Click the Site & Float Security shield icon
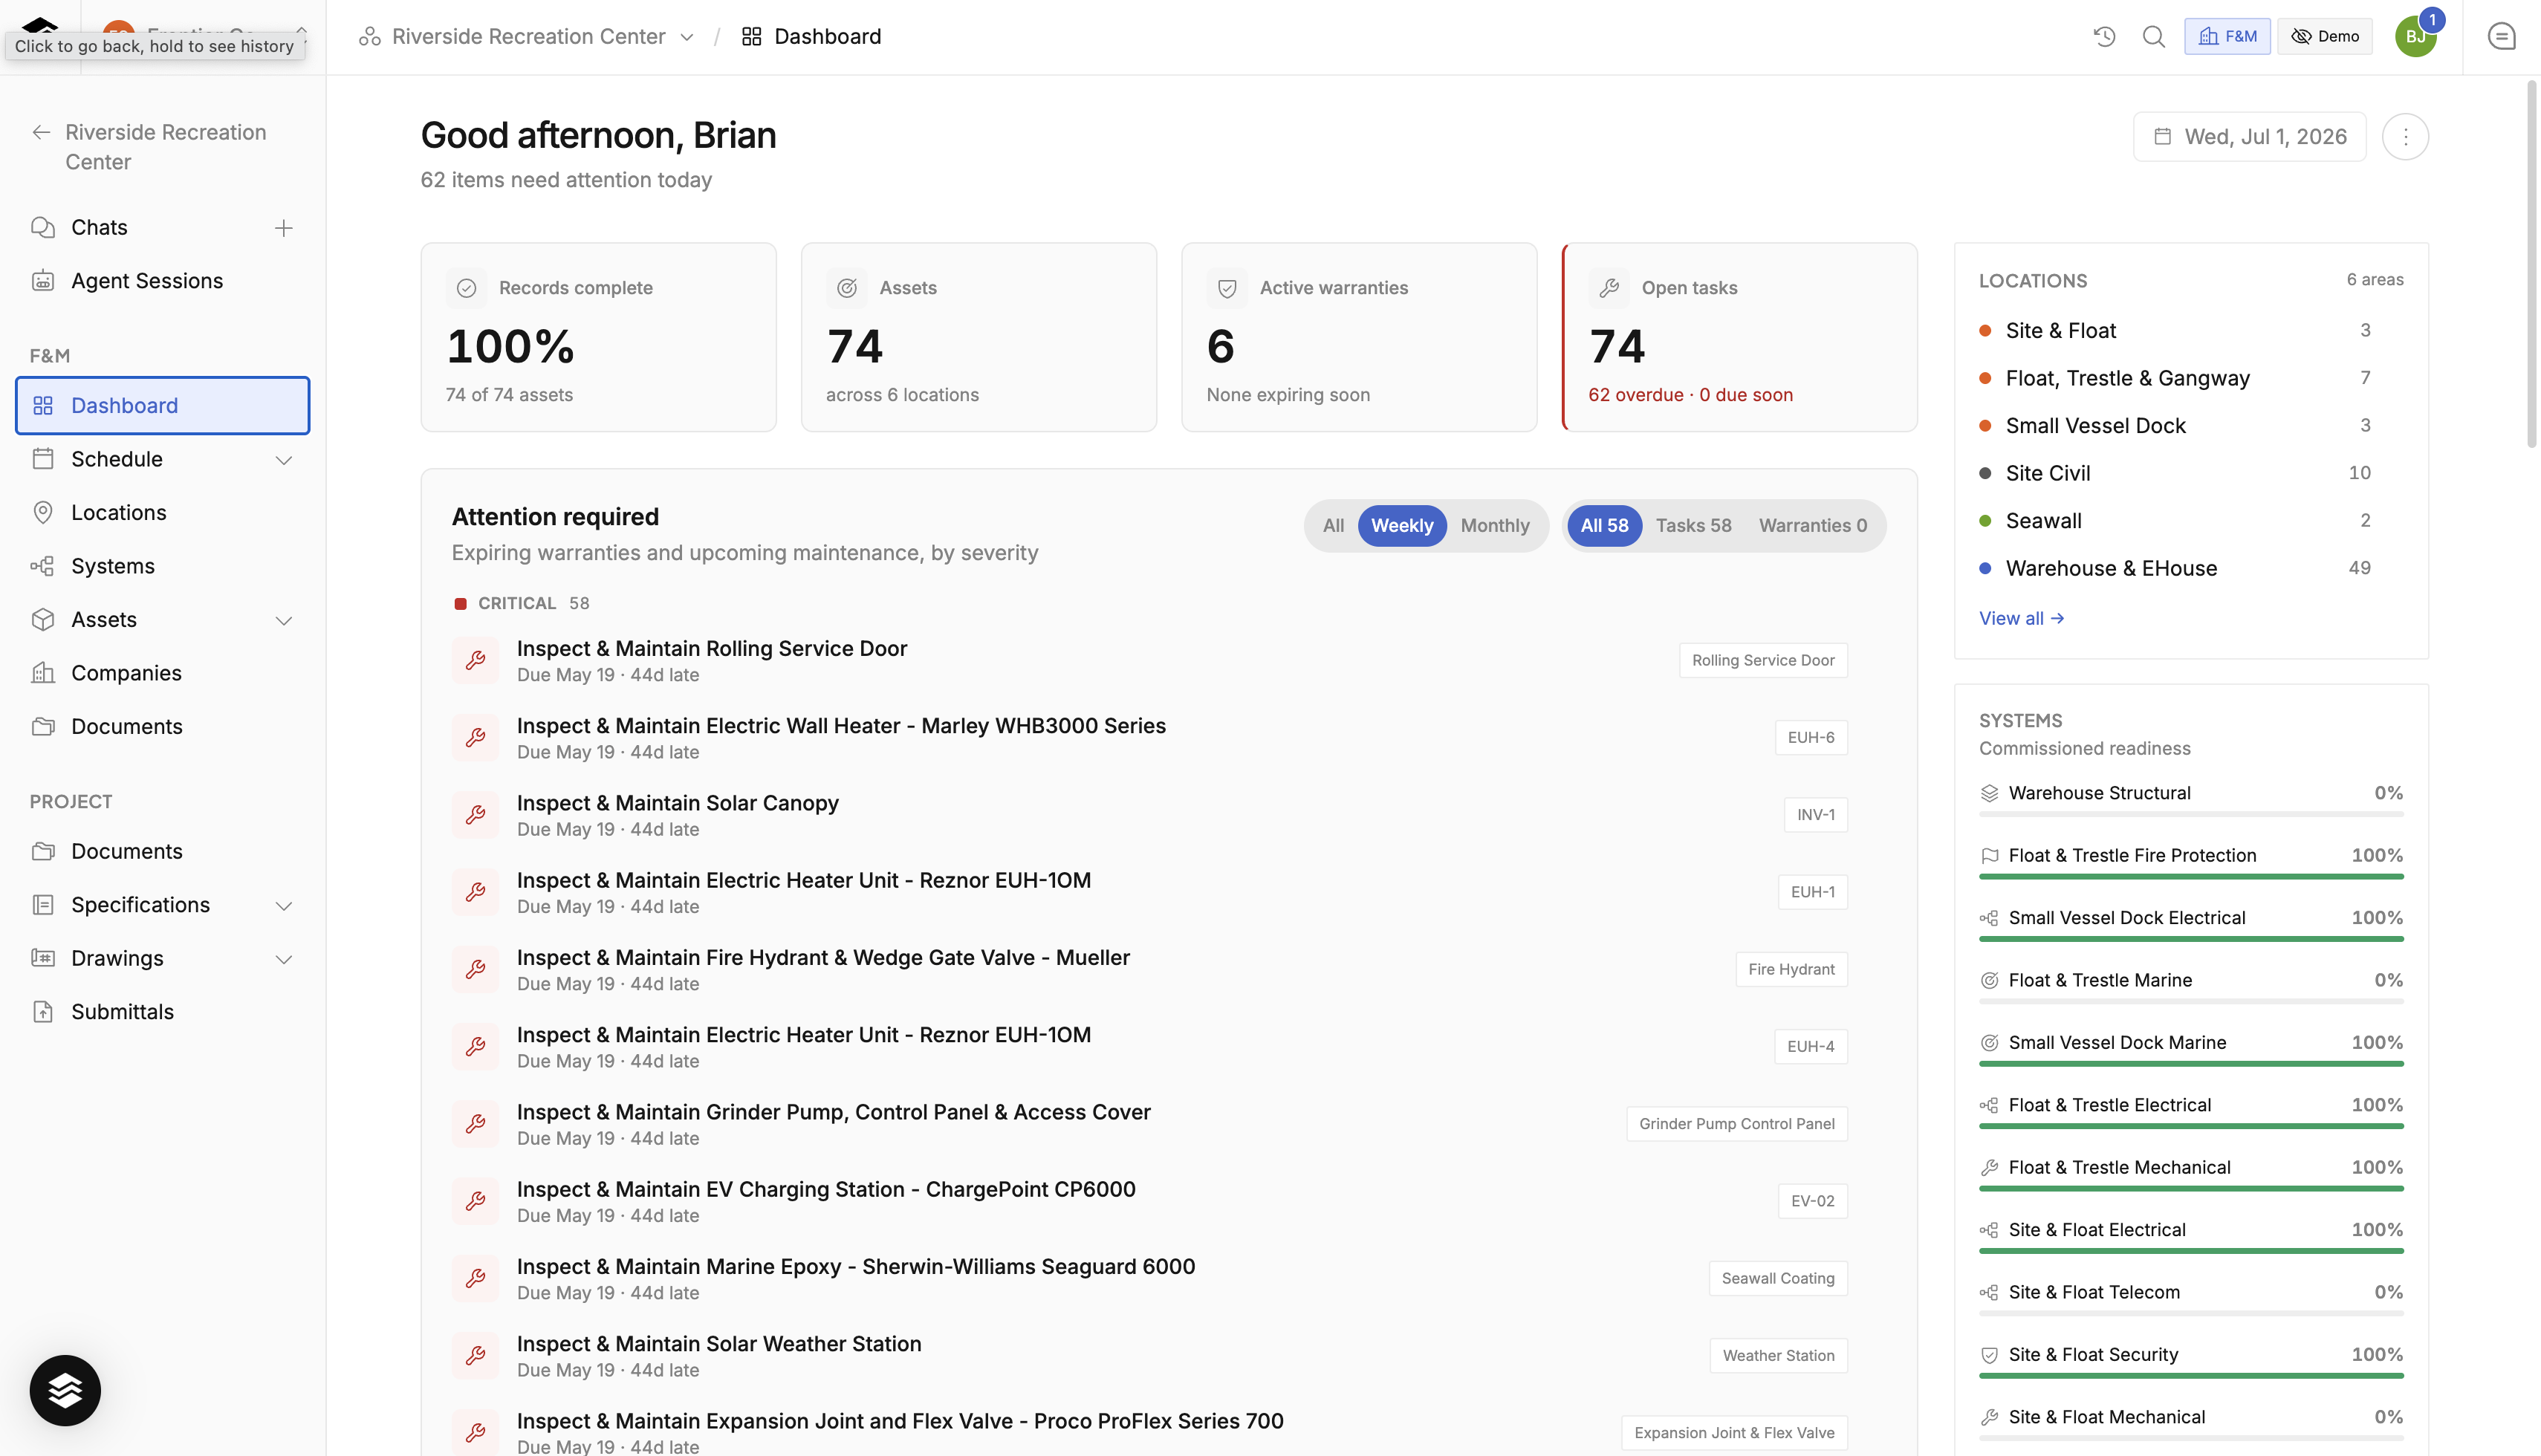Screen dimensions: 2541x1456 coord(1989,1355)
